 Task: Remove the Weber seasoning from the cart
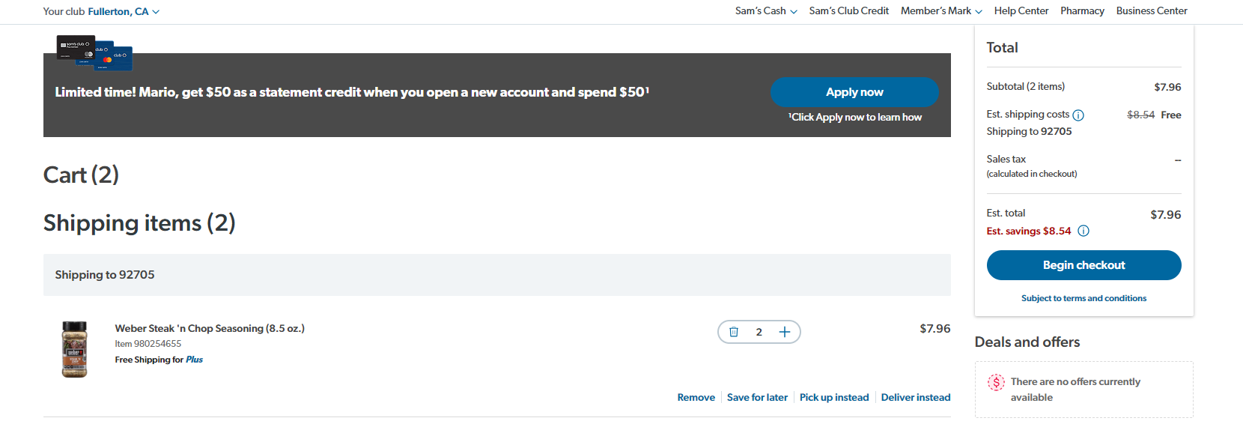(x=696, y=397)
